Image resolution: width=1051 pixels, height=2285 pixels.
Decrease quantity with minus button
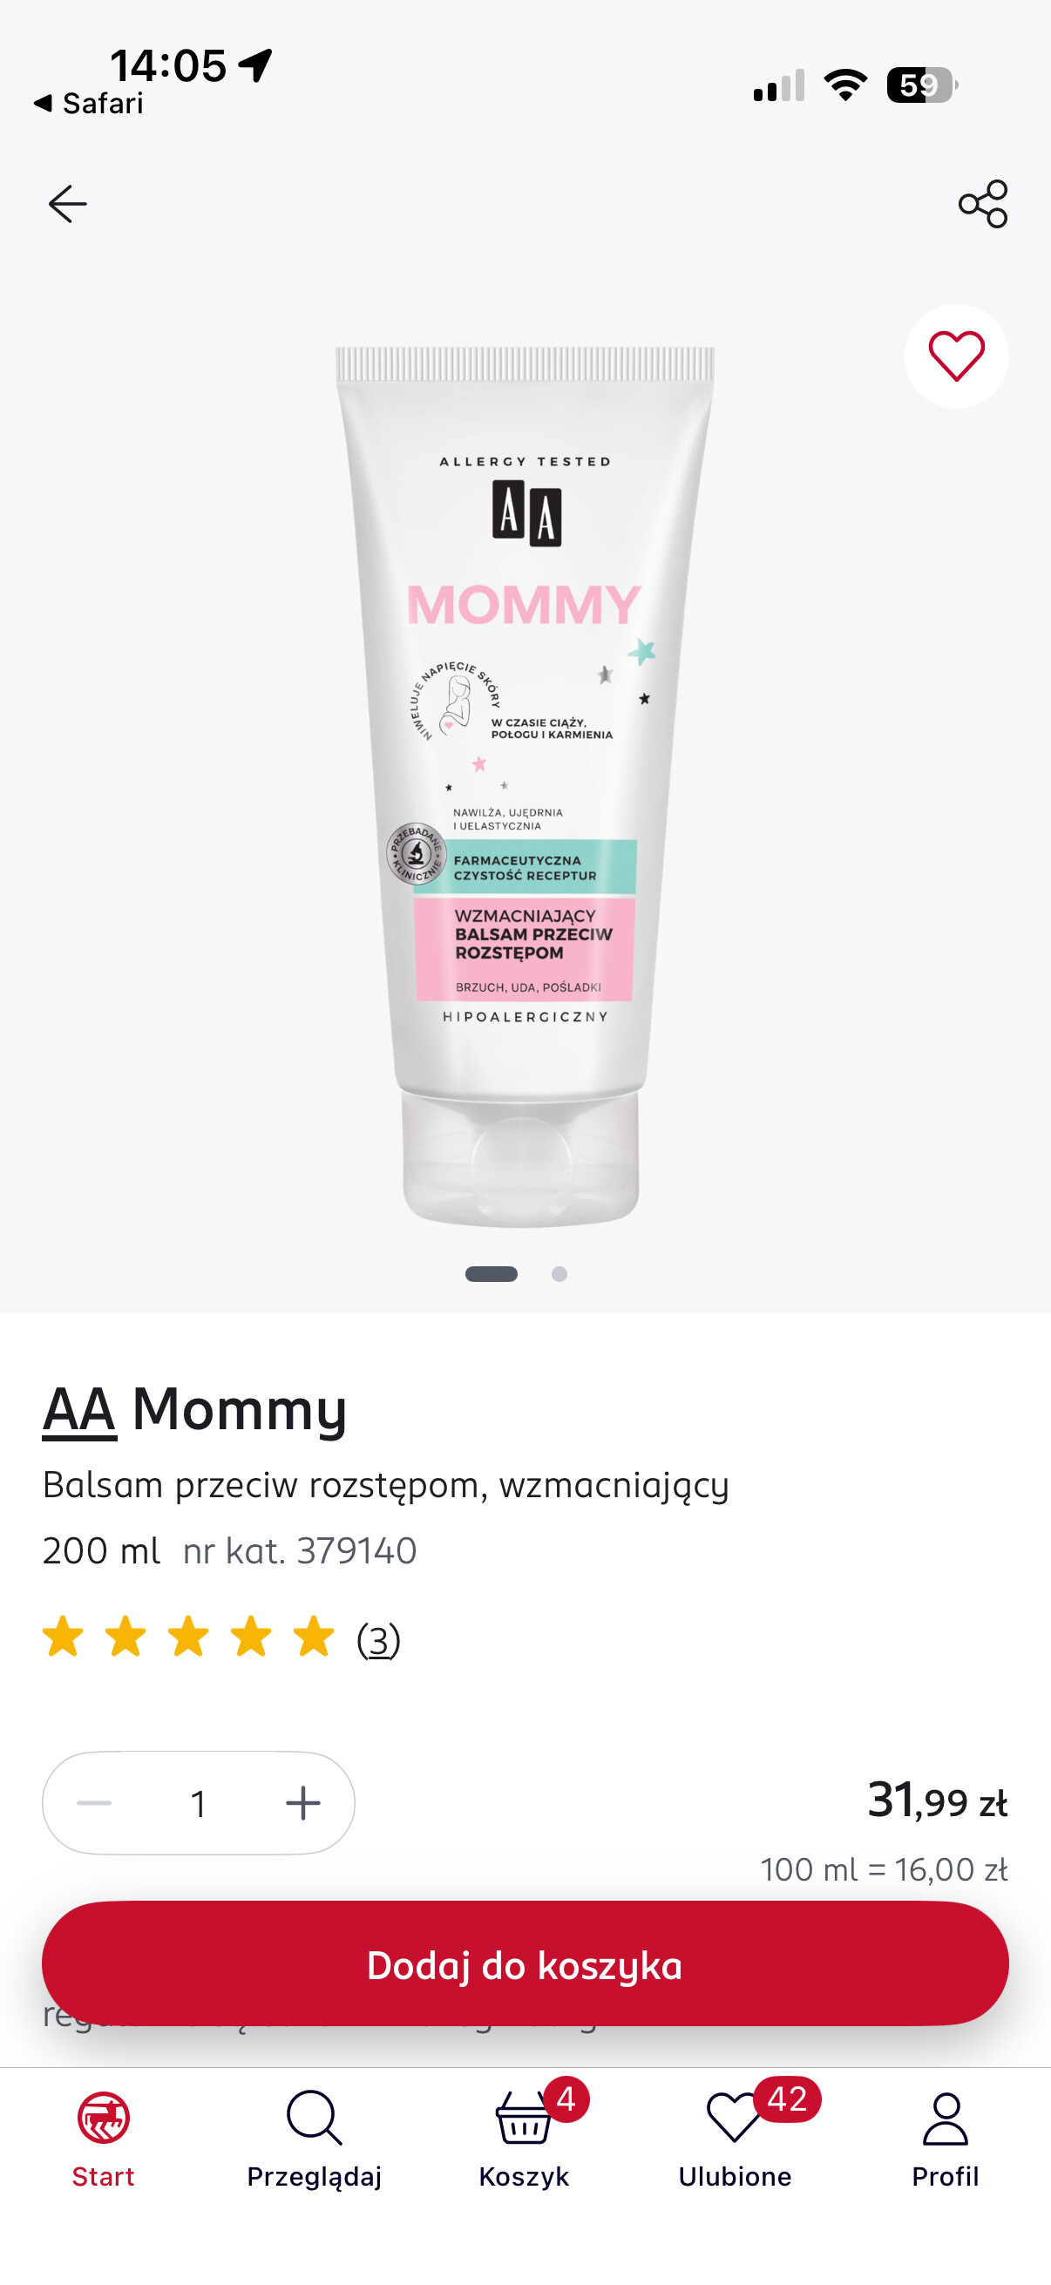pyautogui.click(x=94, y=1803)
